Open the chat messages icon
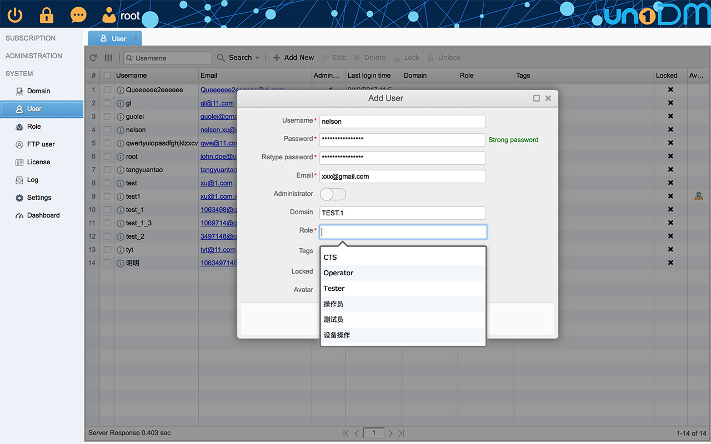The image size is (711, 444). pyautogui.click(x=78, y=15)
